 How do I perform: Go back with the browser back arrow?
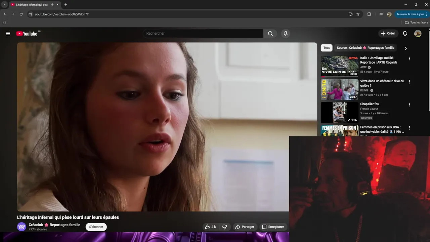tap(5, 14)
